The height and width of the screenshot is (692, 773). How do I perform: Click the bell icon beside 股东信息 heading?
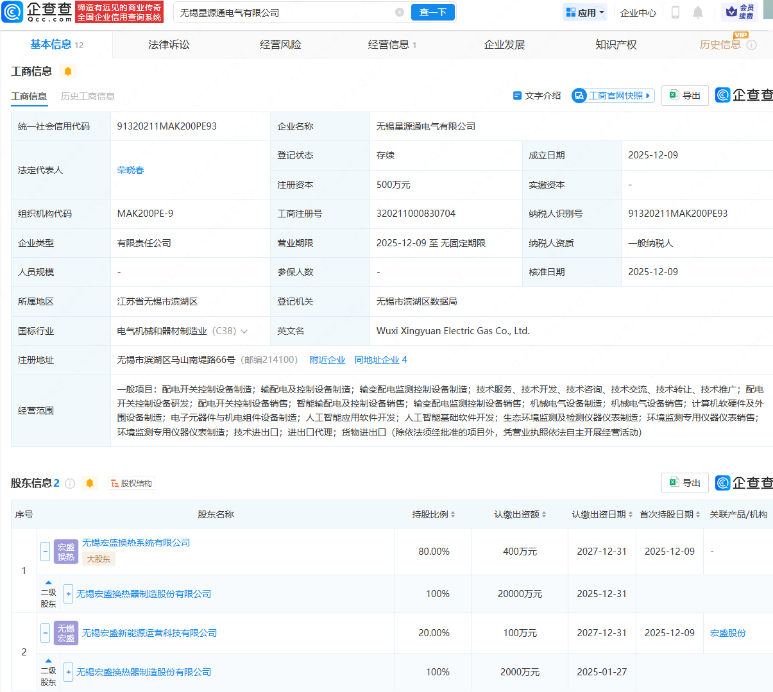(90, 483)
